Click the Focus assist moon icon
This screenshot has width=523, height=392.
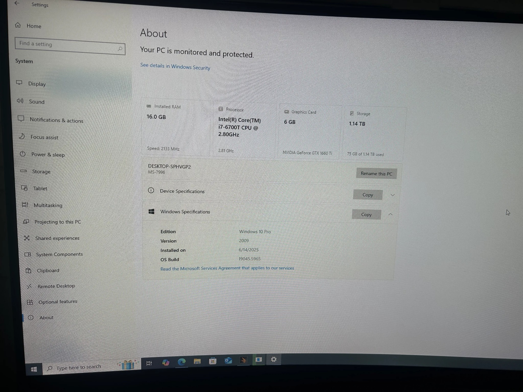(22, 136)
